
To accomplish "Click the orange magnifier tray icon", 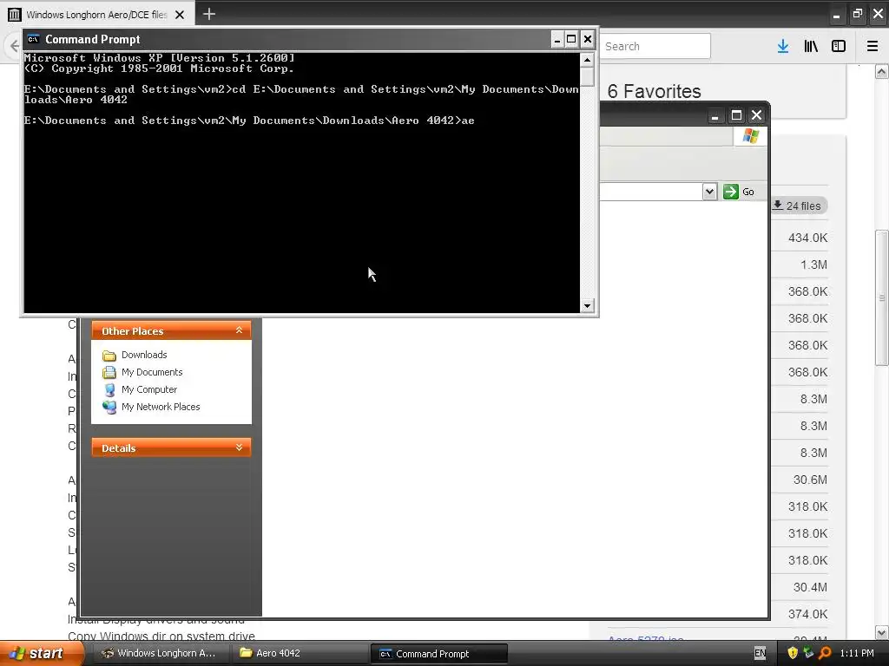I will [825, 653].
